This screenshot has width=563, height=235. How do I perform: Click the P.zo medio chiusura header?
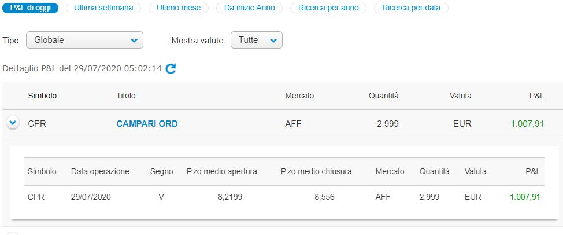click(x=316, y=172)
